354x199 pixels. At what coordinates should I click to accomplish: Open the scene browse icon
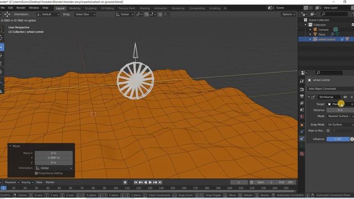point(270,8)
